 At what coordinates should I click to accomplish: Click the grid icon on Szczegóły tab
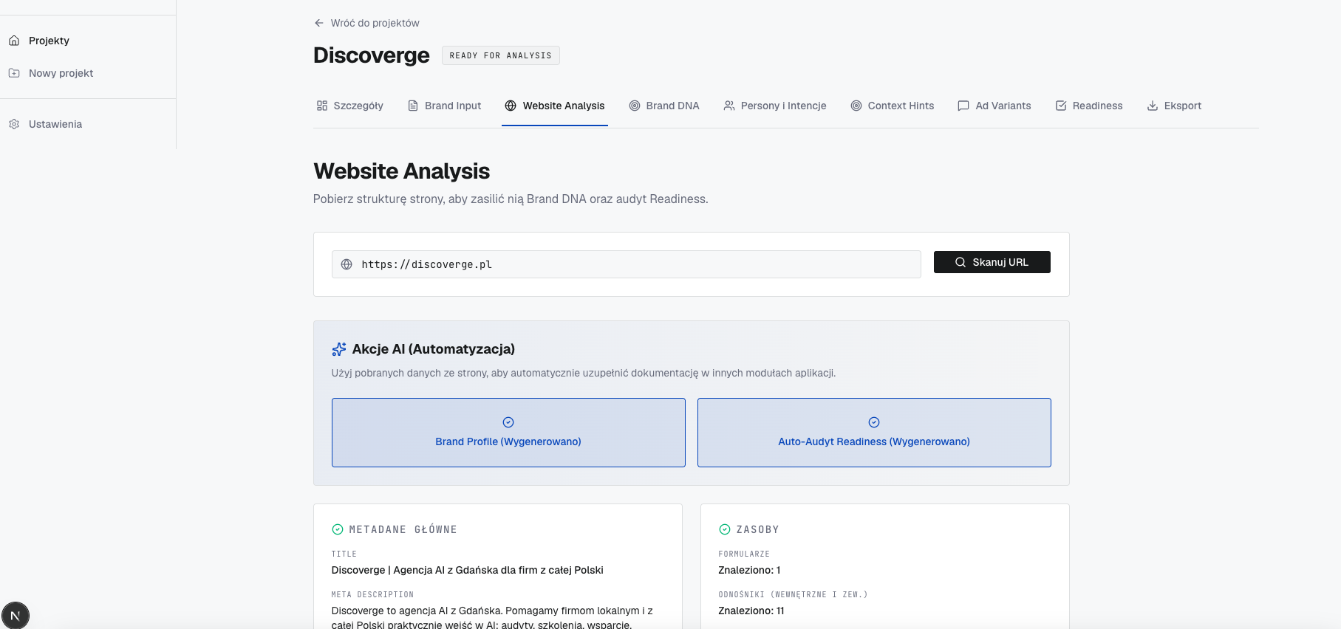322,106
